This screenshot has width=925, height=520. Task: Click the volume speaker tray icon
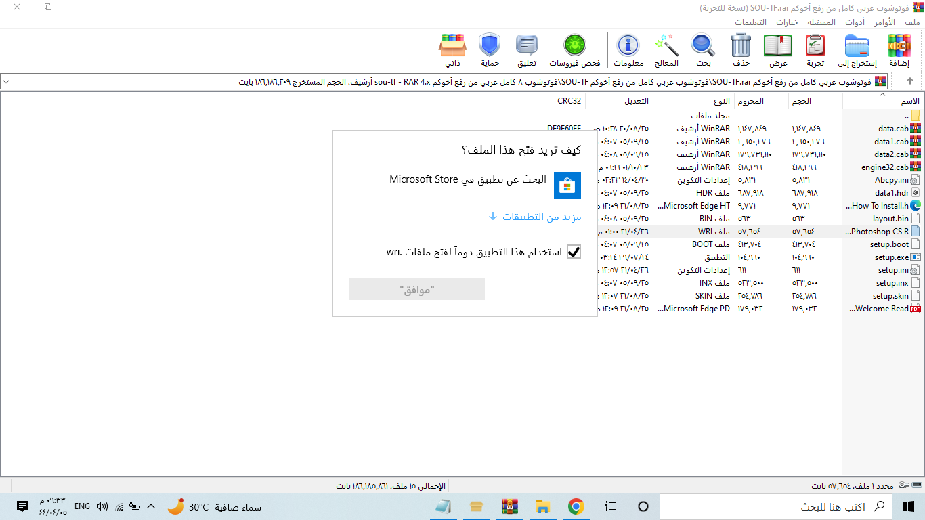[102, 506]
